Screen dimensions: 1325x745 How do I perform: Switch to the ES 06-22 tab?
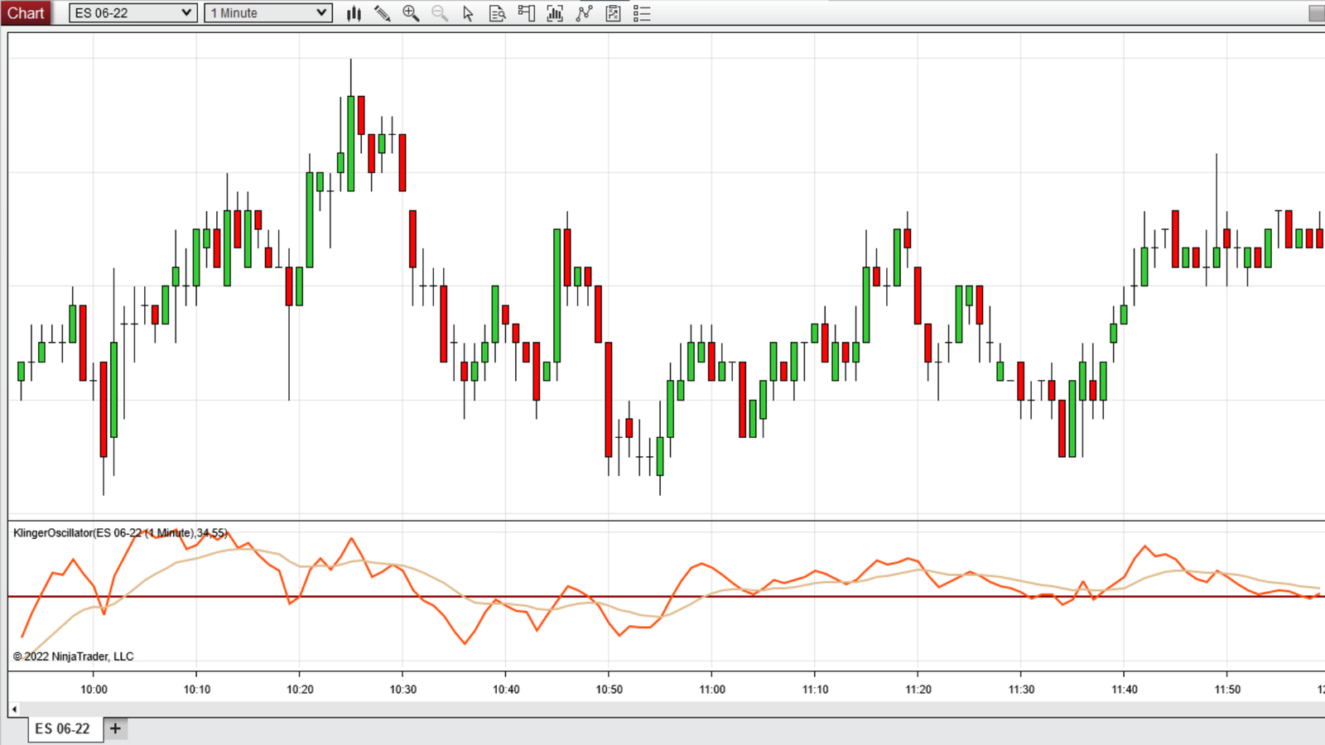(63, 728)
